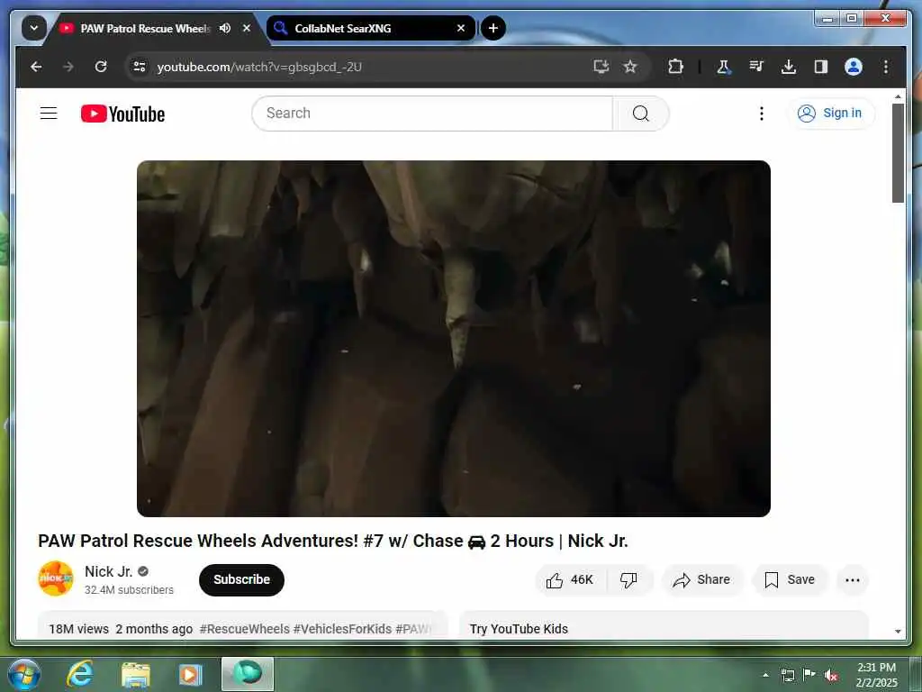
Task: Reload the current page
Action: pos(101,67)
